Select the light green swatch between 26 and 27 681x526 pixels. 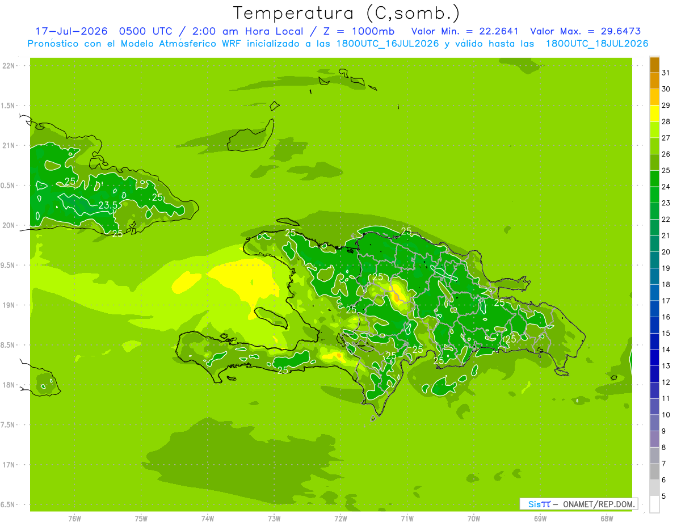(x=654, y=146)
